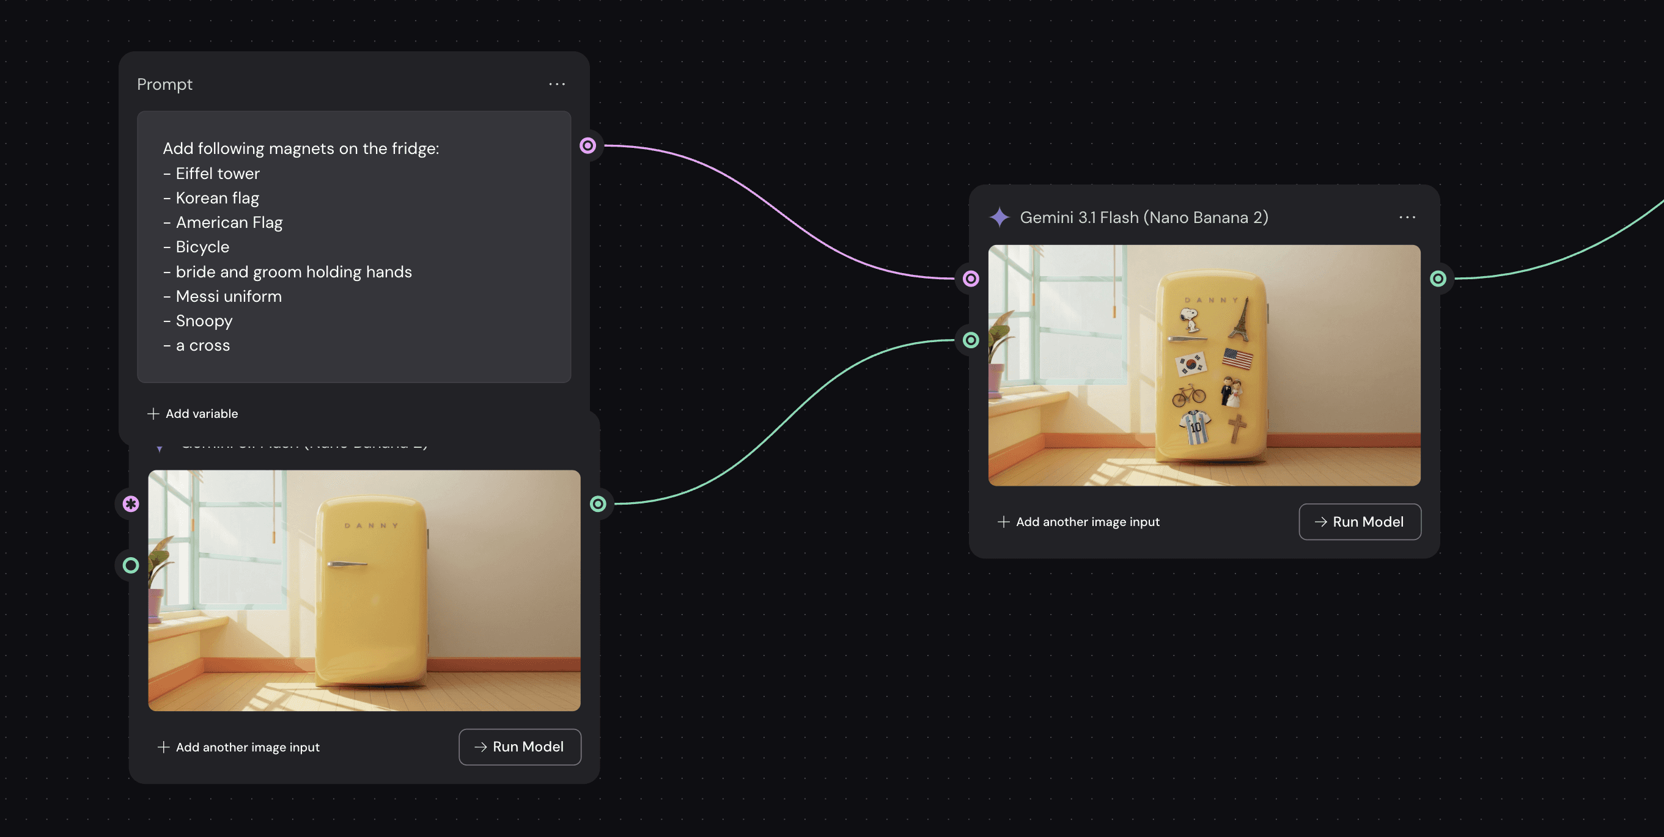Click Add variable in Prompt node
The image size is (1664, 837).
click(201, 414)
